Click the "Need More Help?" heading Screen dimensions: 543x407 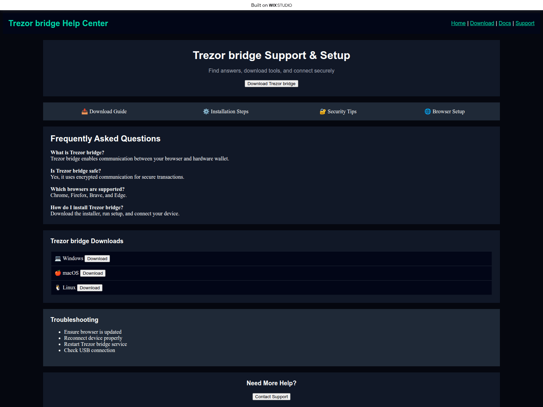[271, 383]
